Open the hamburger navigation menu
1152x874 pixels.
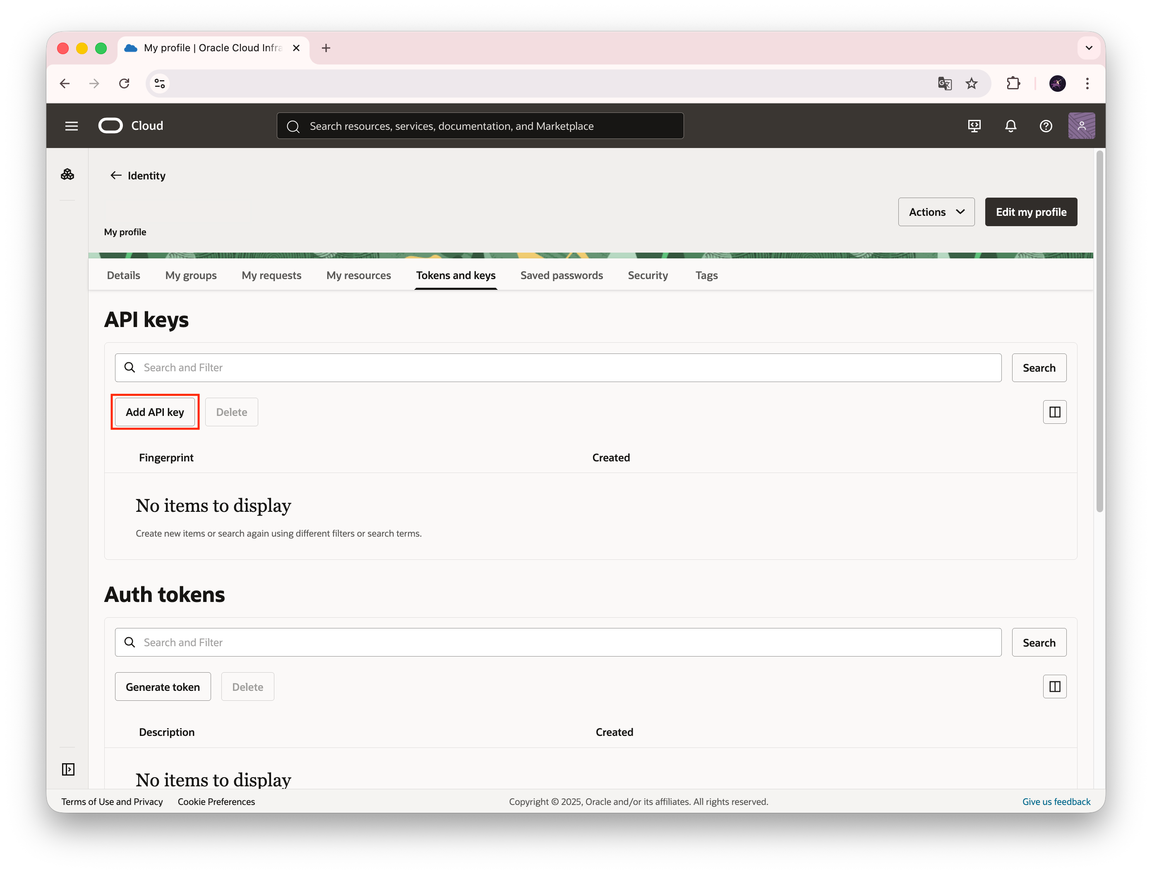pyautogui.click(x=71, y=126)
